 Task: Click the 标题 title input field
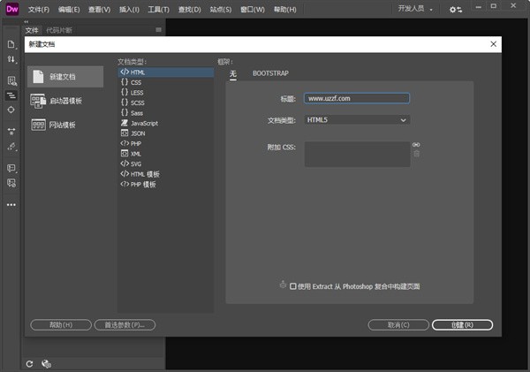click(357, 99)
